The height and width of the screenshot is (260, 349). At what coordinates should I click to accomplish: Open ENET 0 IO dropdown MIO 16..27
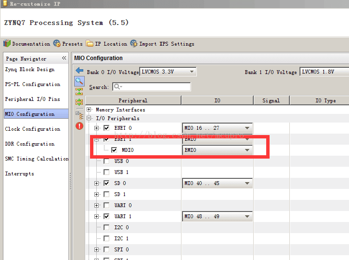pyautogui.click(x=217, y=128)
